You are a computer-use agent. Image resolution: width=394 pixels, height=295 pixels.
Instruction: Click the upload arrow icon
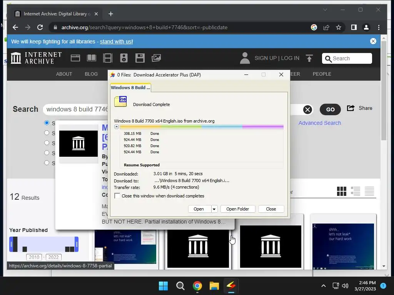309,58
